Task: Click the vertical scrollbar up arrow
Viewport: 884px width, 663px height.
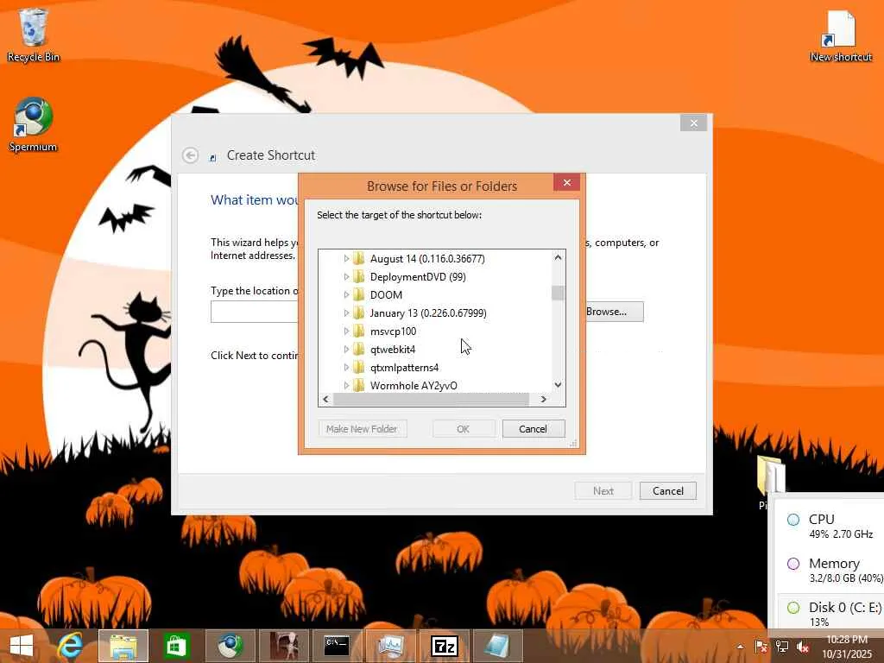Action: [x=559, y=257]
